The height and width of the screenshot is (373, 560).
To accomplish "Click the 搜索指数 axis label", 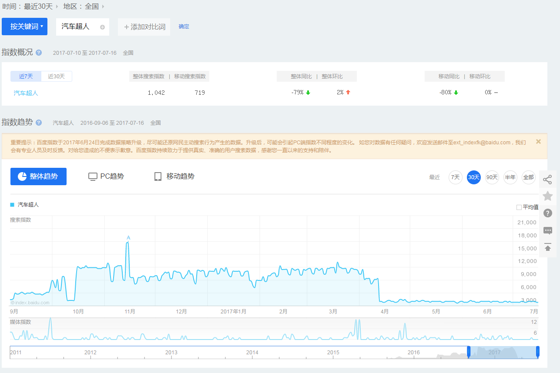I will pyautogui.click(x=20, y=220).
